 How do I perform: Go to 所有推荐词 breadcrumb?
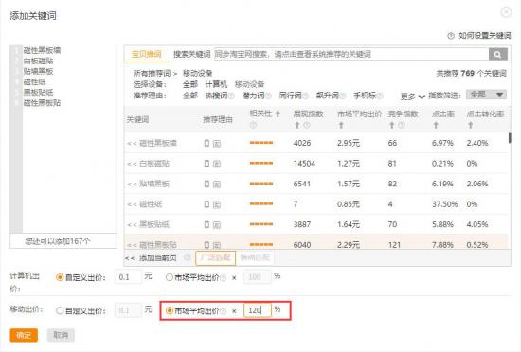click(x=153, y=73)
